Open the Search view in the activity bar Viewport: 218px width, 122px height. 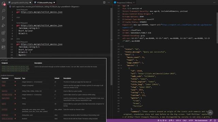[3, 11]
